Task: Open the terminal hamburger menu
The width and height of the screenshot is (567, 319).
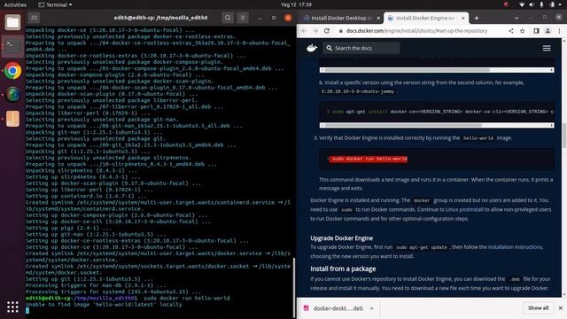Action: click(243, 18)
